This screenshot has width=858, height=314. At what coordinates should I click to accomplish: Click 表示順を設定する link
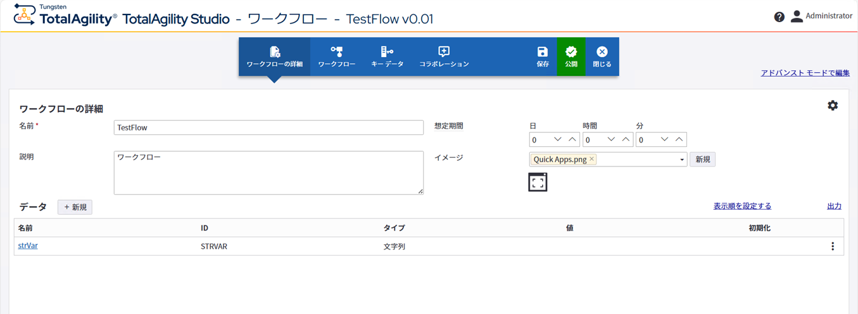coord(742,206)
